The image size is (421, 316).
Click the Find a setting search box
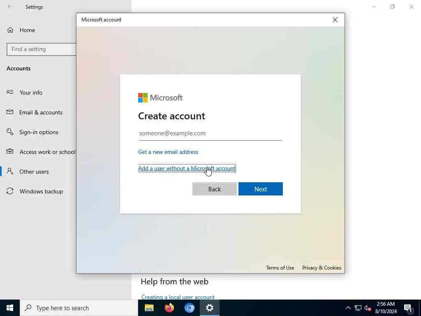click(x=42, y=49)
